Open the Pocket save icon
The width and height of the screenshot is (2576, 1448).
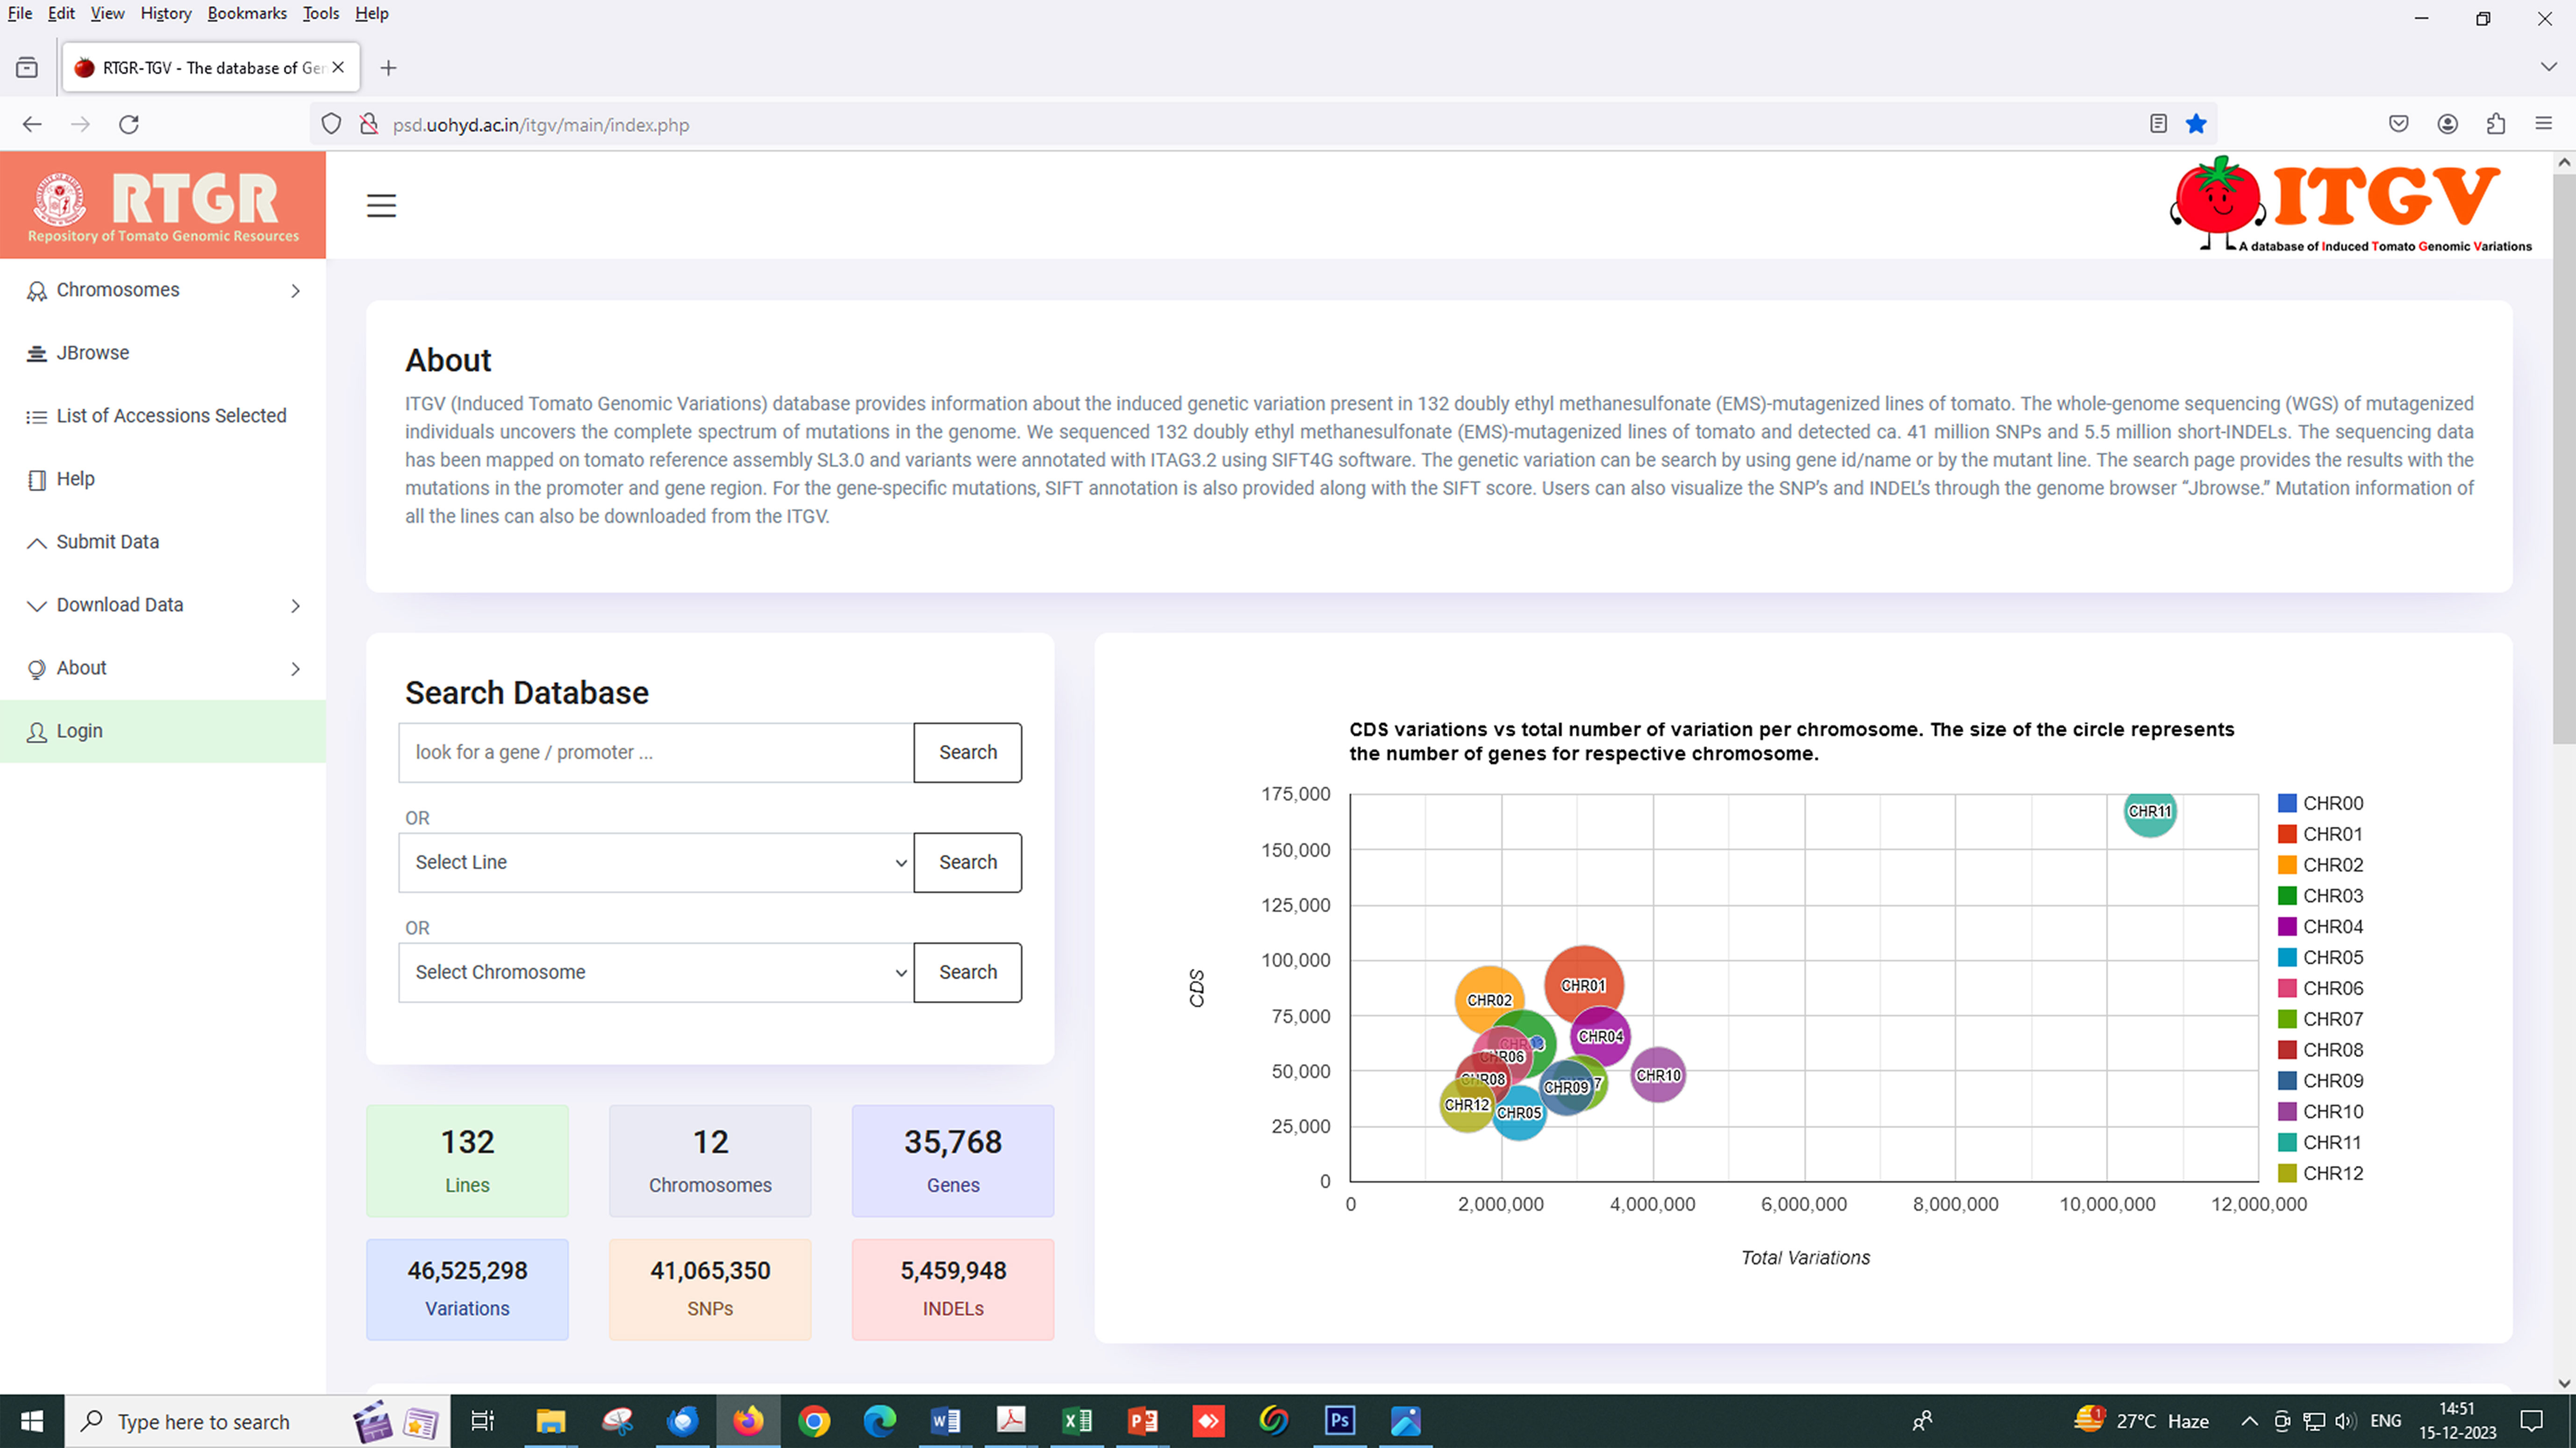pos(2399,124)
